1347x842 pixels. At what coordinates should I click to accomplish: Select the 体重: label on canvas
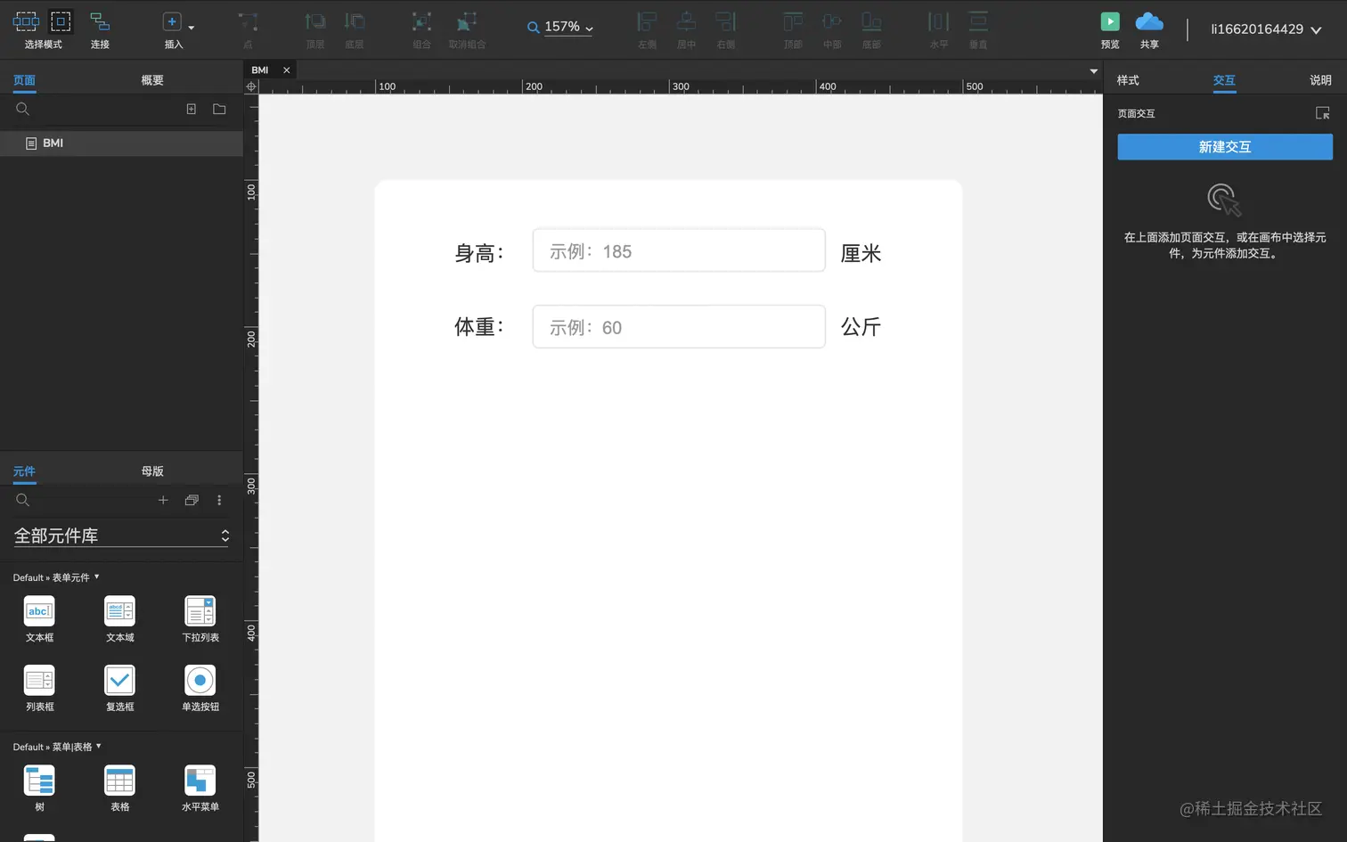click(x=479, y=327)
